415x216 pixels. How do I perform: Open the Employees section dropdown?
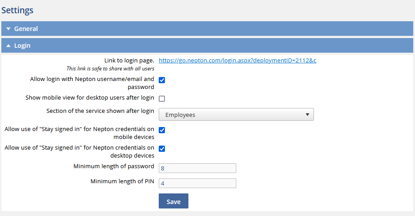[x=236, y=115]
